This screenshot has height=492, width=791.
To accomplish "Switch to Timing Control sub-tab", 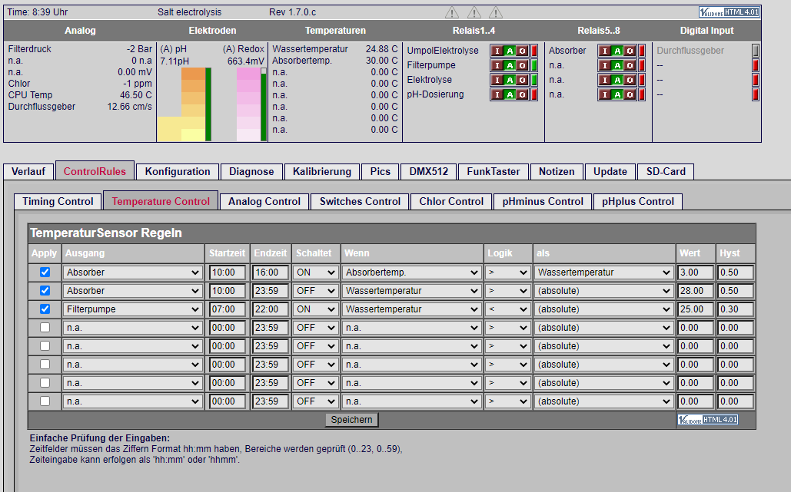I will [58, 201].
